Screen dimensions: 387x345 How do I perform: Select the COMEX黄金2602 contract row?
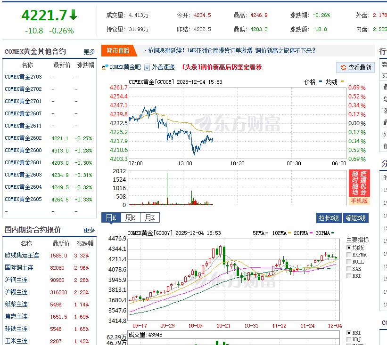point(23,138)
